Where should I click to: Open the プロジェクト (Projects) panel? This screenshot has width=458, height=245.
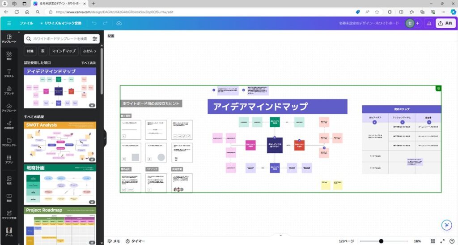click(9, 142)
